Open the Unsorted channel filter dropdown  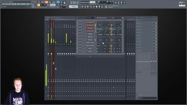click(90, 18)
